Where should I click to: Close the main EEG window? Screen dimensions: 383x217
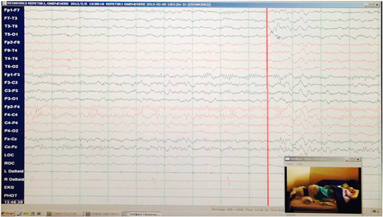377,5
